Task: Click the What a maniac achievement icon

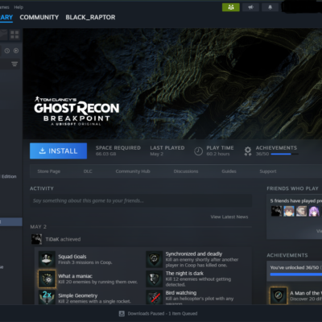Action: tap(47, 279)
